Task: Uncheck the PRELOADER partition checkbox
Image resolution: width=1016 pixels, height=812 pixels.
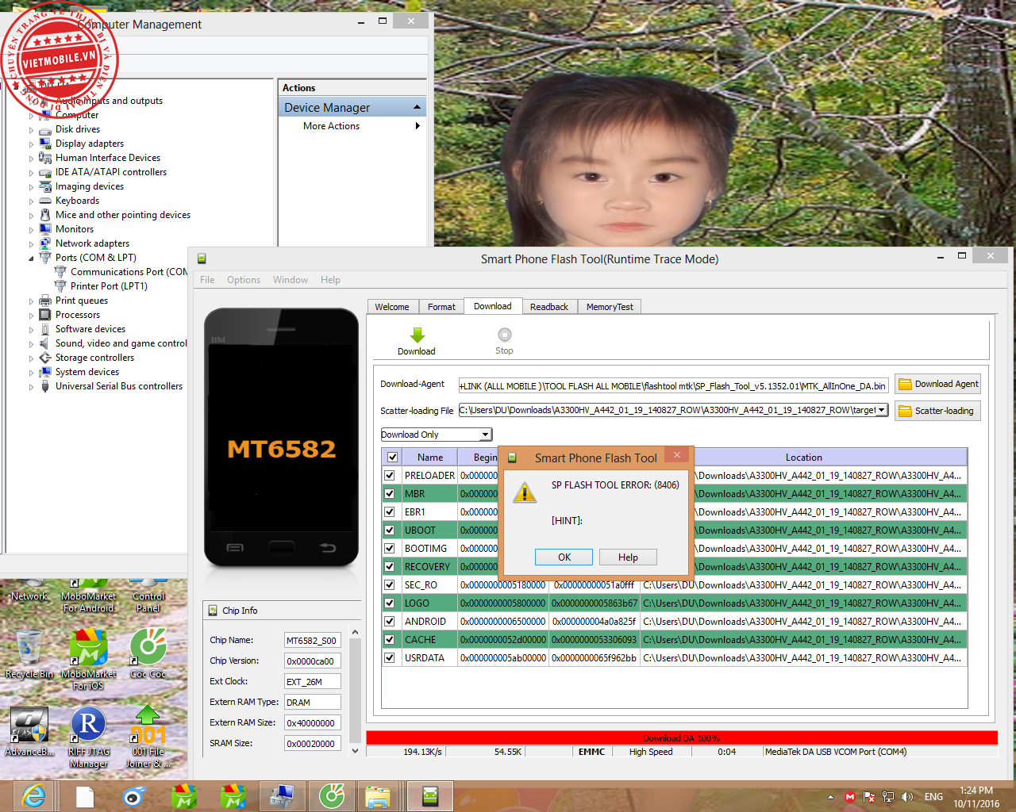Action: [x=390, y=476]
